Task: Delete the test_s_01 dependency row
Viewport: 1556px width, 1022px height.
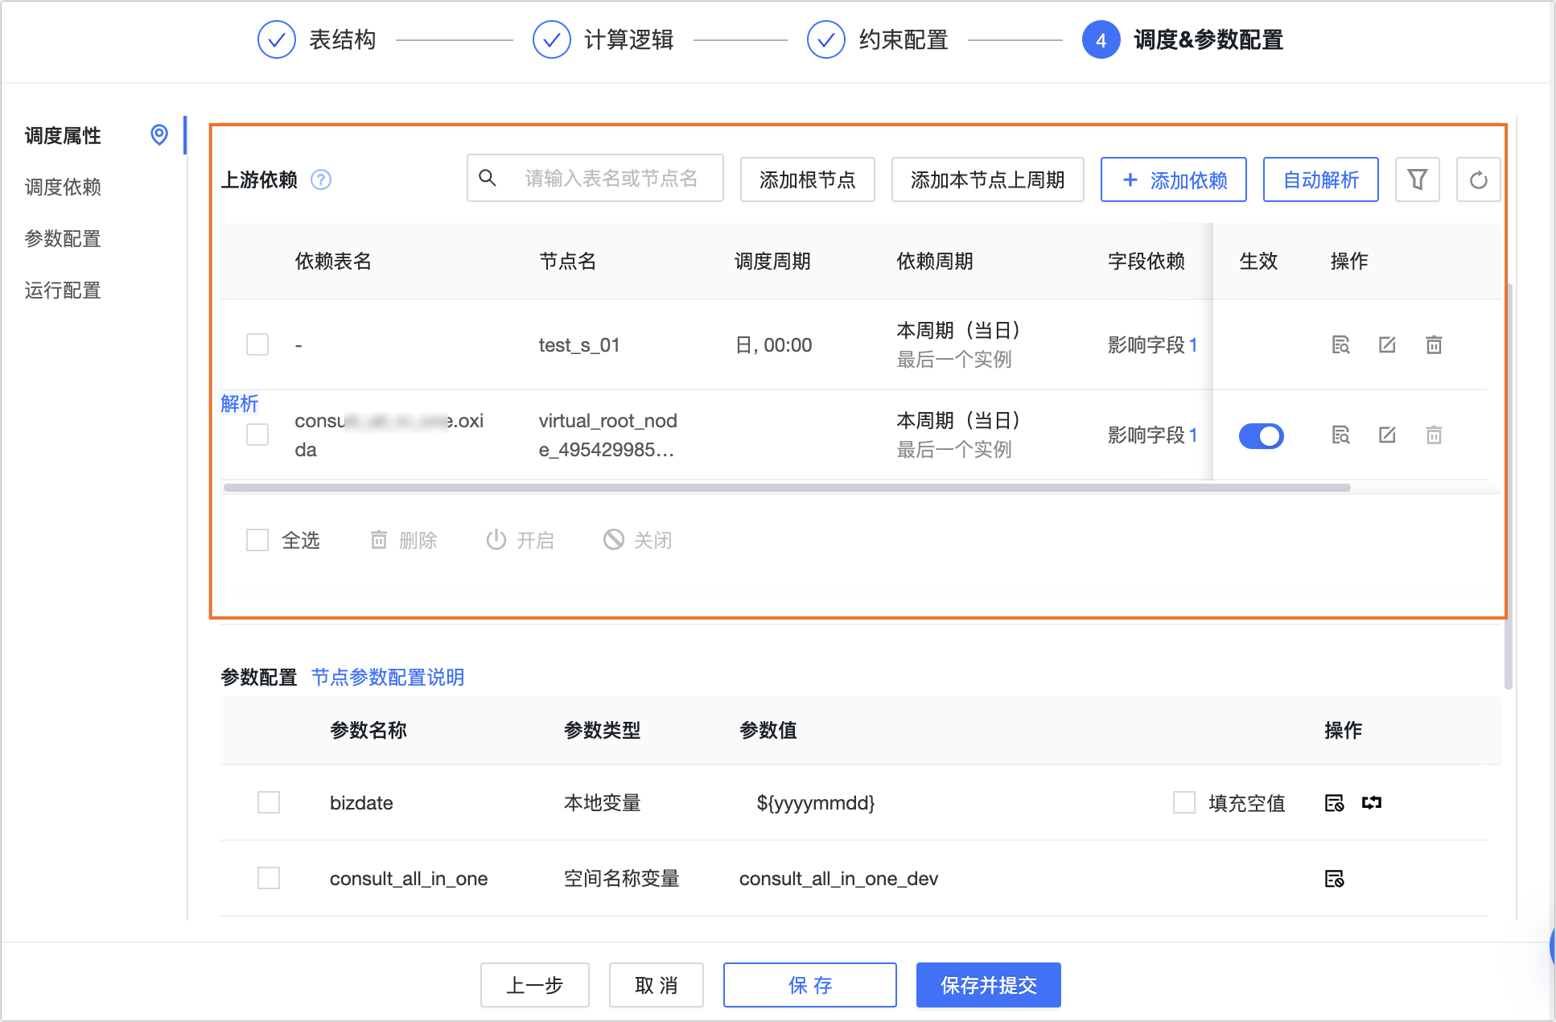Action: coord(1434,345)
